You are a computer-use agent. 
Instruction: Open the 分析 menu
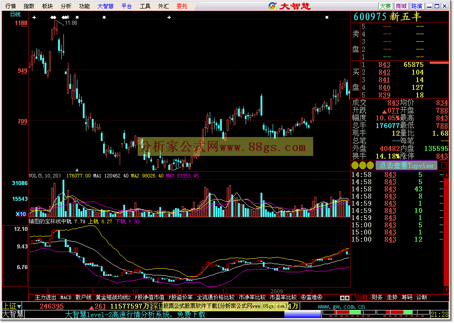pos(66,6)
